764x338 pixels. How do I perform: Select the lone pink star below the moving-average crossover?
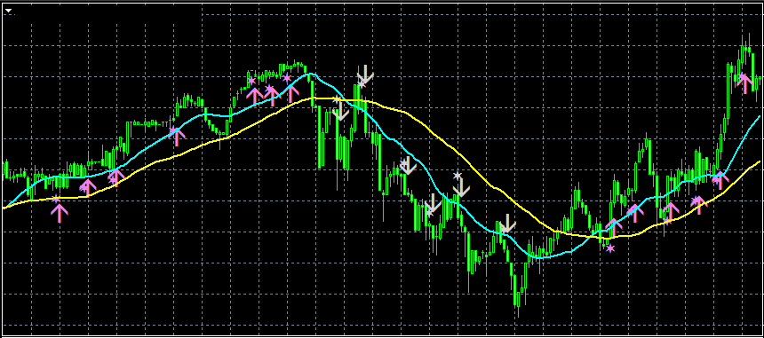(x=610, y=248)
